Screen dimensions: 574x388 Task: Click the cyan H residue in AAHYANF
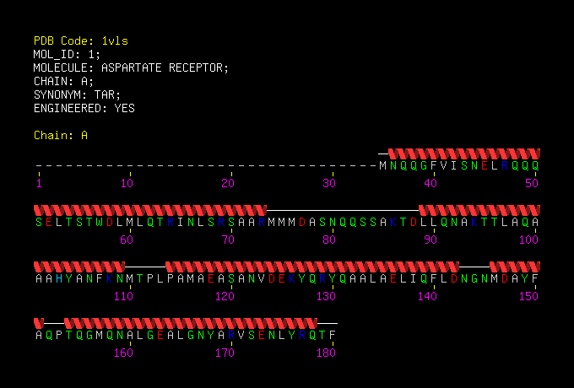coord(59,279)
